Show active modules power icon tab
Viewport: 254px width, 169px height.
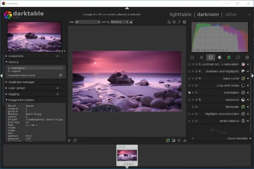click(192, 57)
